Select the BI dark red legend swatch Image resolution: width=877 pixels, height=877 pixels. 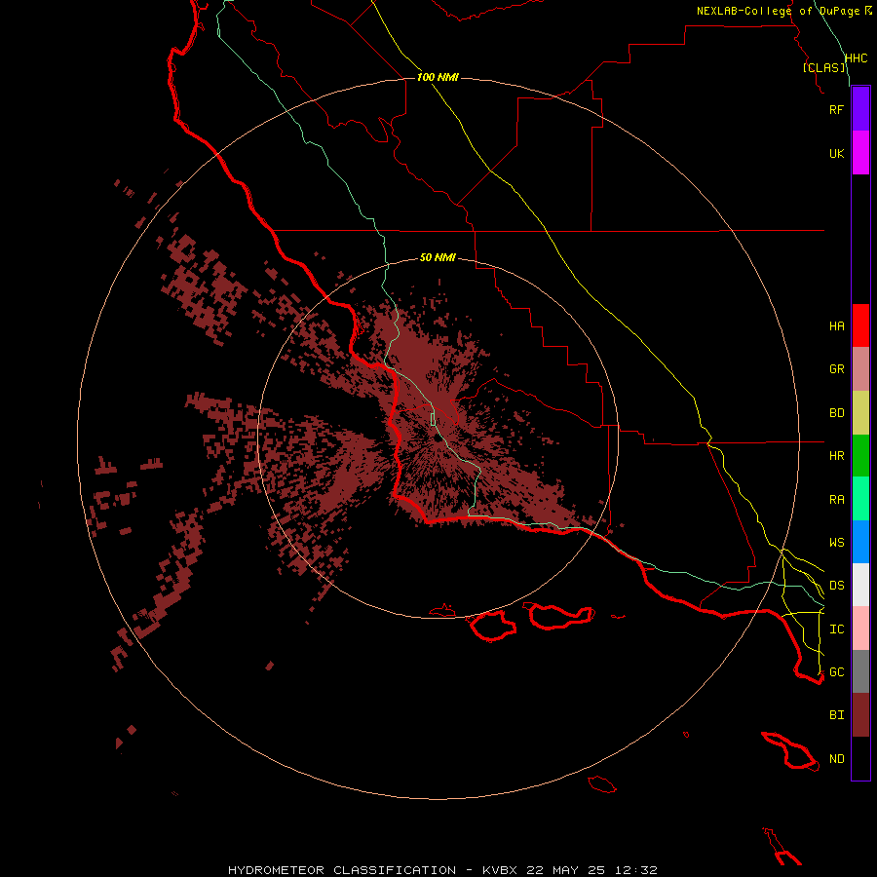tap(860, 715)
